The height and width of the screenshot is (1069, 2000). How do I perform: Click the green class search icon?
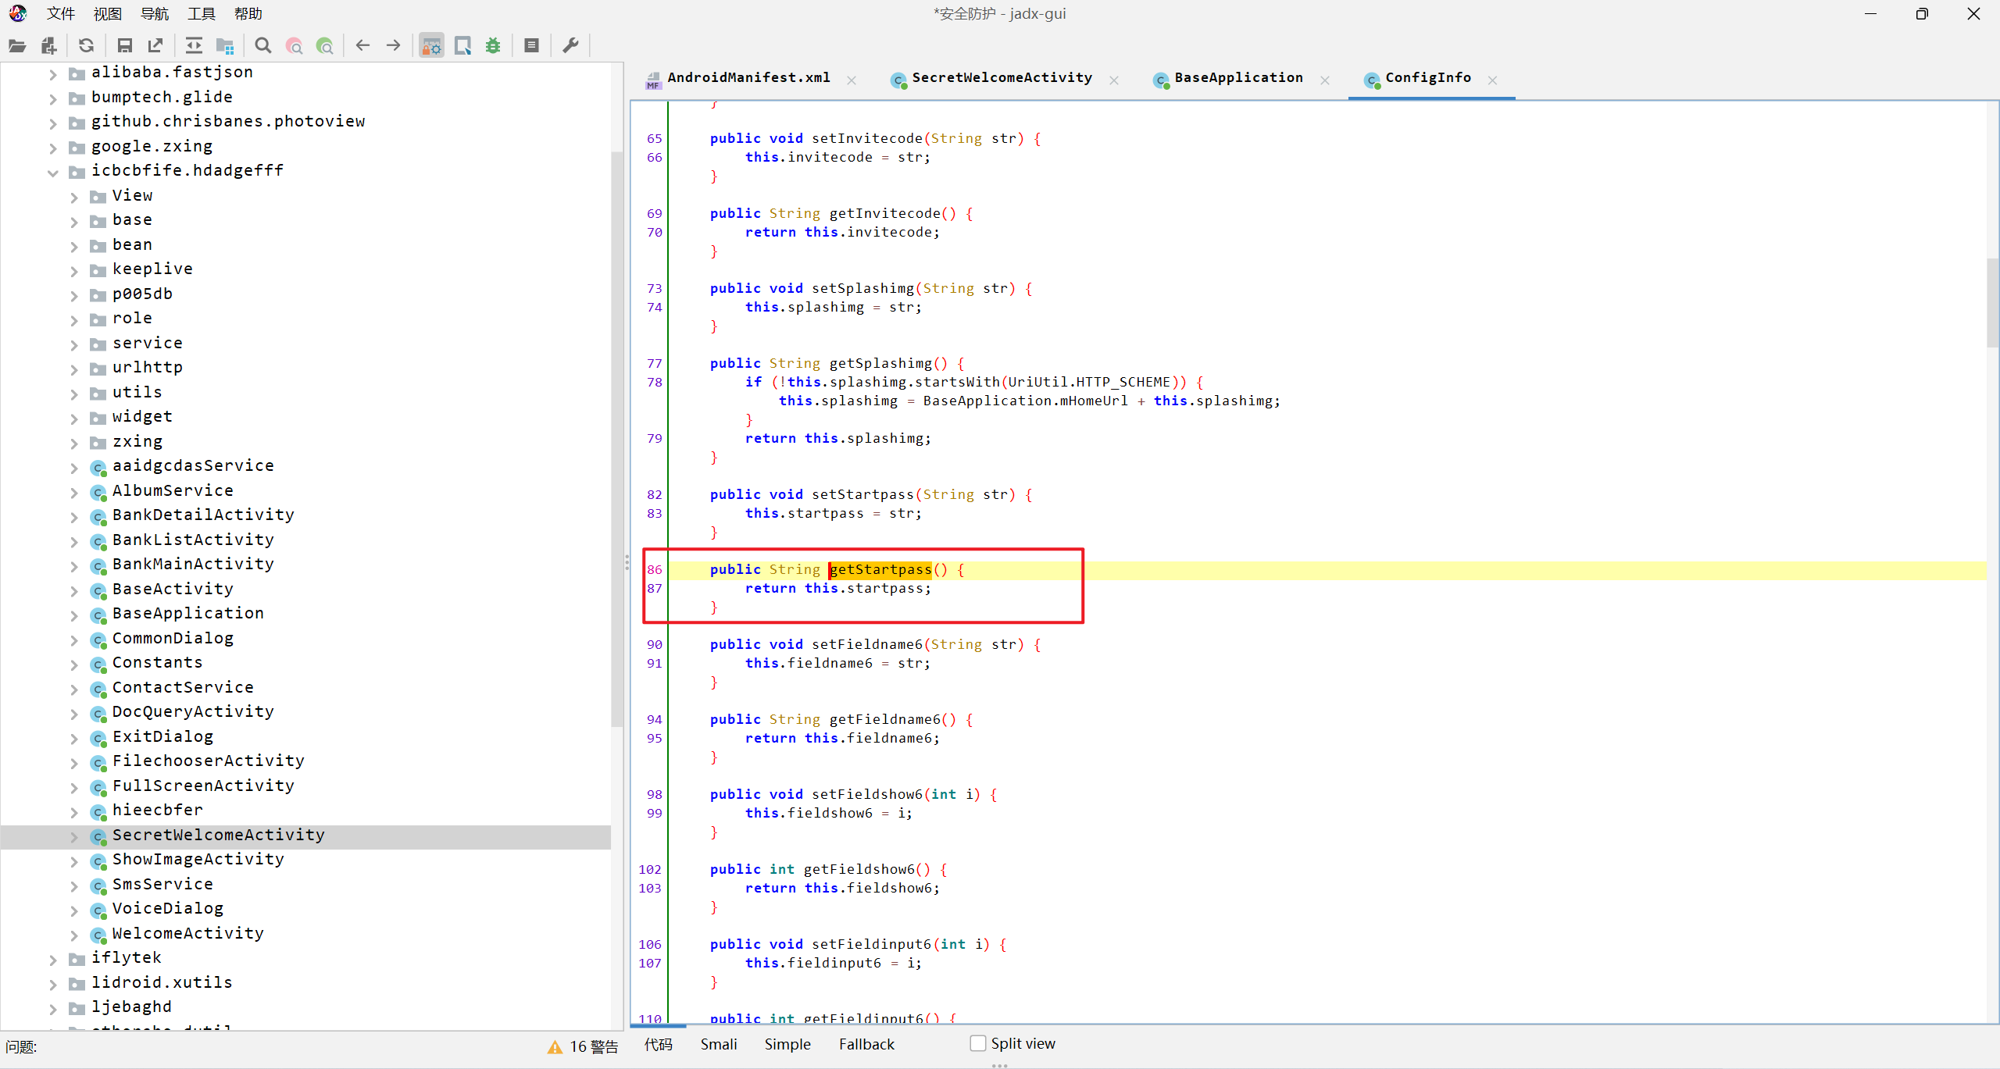pyautogui.click(x=325, y=45)
